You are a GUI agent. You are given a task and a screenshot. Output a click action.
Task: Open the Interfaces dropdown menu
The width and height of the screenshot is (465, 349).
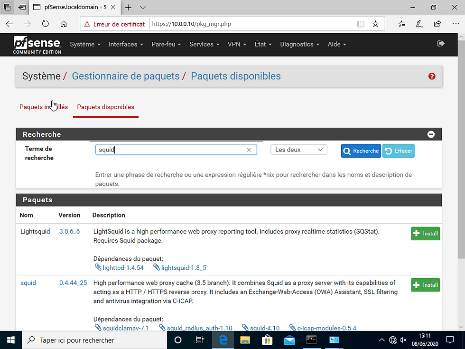[x=126, y=44]
